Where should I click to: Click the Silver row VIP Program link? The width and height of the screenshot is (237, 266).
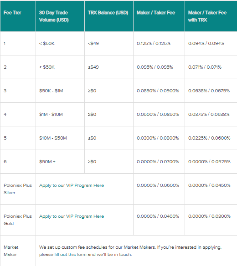point(72,186)
